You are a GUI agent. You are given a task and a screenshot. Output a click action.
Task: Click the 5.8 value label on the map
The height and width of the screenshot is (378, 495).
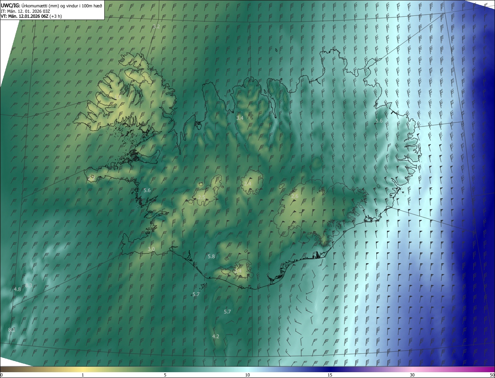coord(211,256)
